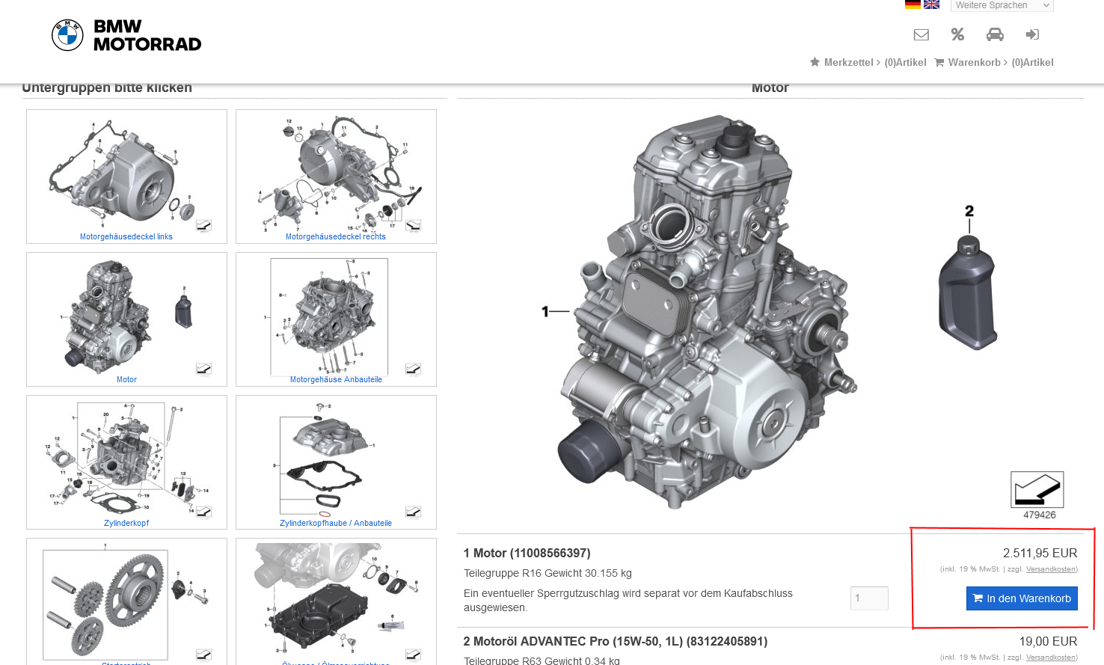Open the BMW Motorrad logo home link
1104x665 pixels.
click(126, 35)
